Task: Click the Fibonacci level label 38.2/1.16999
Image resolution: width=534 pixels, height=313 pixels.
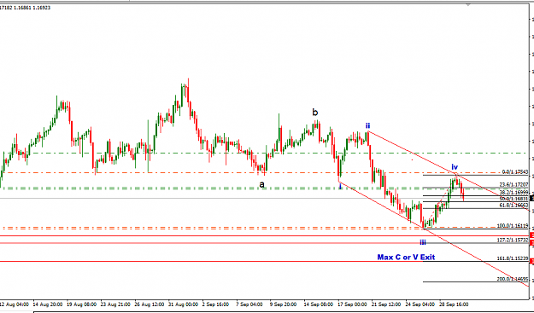Action: 513,193
